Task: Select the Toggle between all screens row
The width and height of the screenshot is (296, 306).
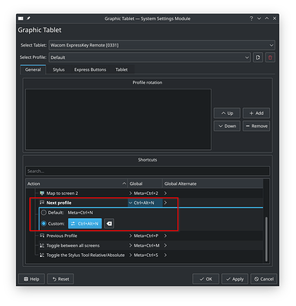Action: coord(145,246)
